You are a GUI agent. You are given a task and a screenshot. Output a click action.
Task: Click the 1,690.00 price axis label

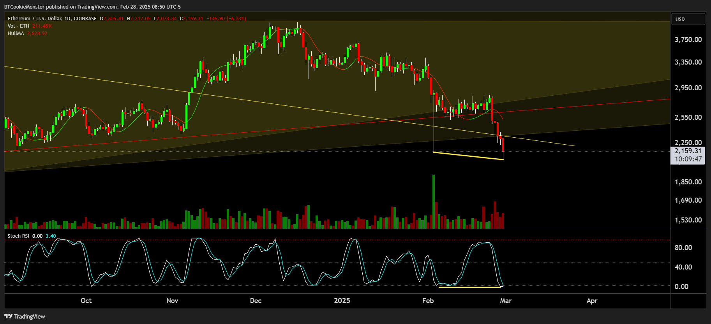(688, 200)
